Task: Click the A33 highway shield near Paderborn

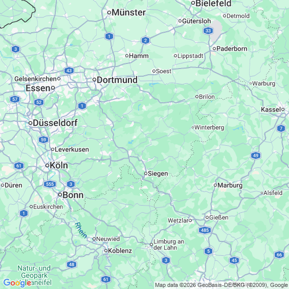Action: (208, 31)
